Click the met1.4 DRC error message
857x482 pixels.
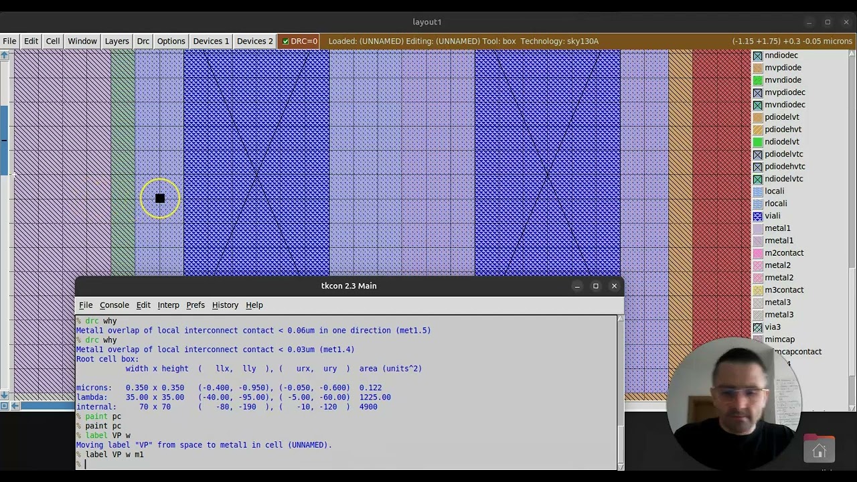tap(216, 349)
